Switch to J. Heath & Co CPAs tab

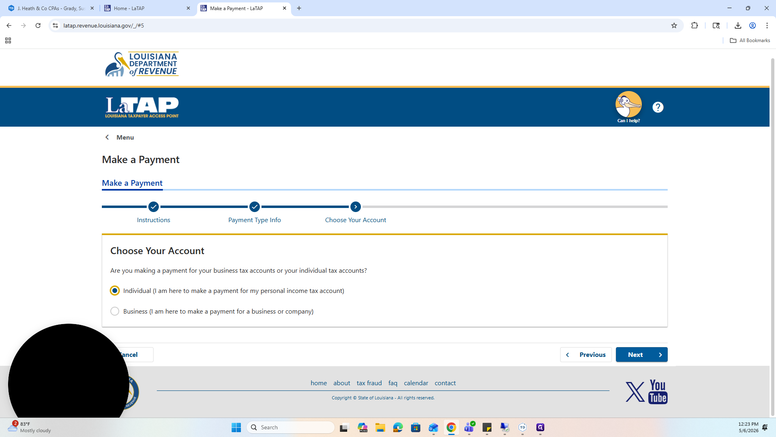click(x=51, y=8)
